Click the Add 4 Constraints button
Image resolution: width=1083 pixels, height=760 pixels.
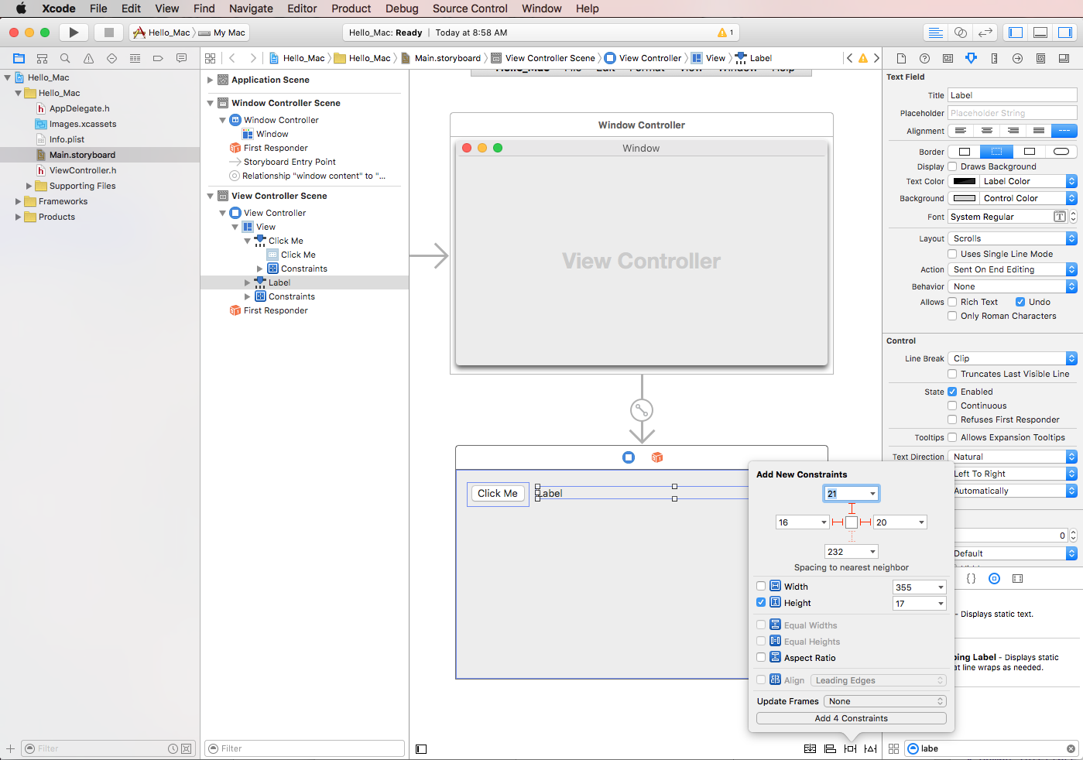(x=850, y=717)
